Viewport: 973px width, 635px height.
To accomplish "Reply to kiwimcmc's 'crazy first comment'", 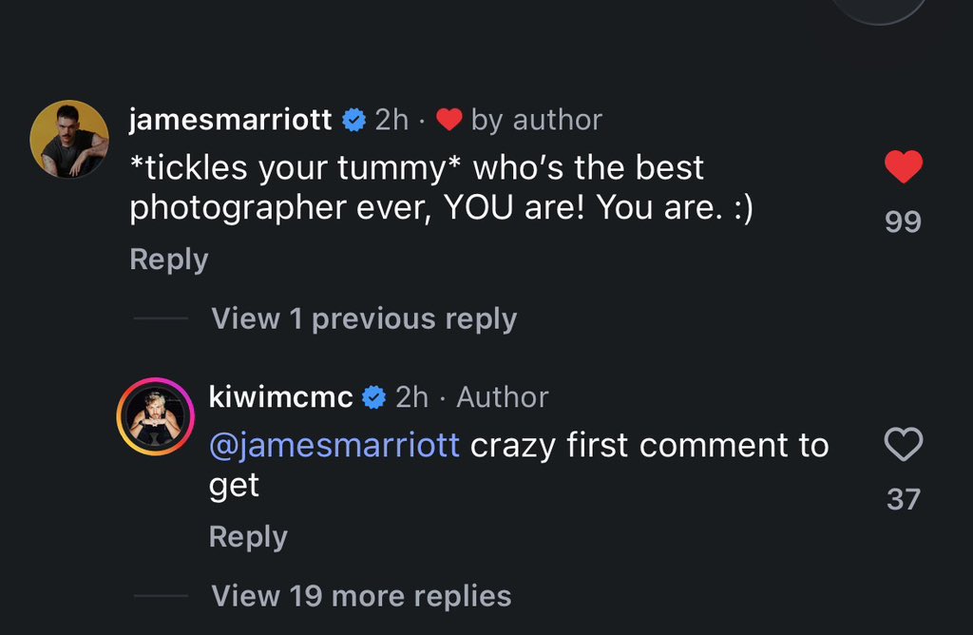I will (248, 537).
